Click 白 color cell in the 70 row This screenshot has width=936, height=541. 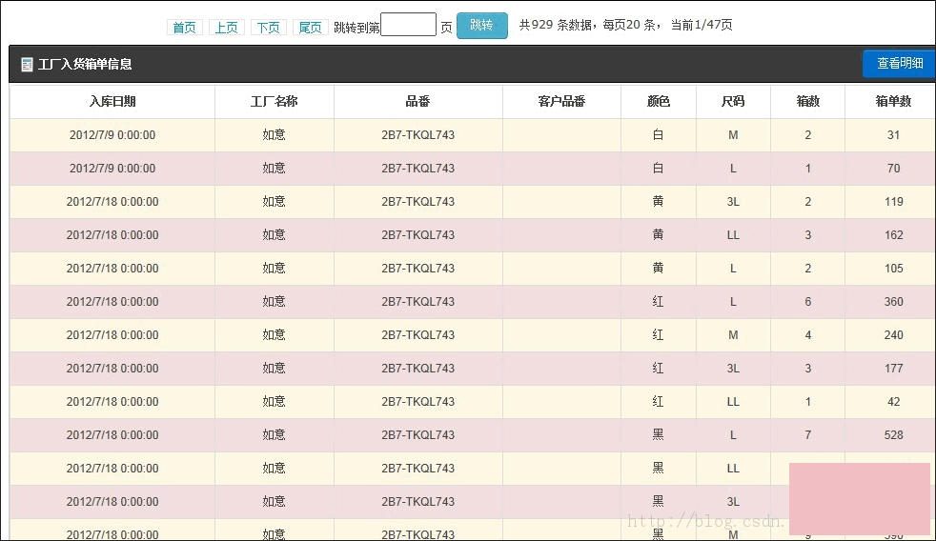(659, 169)
